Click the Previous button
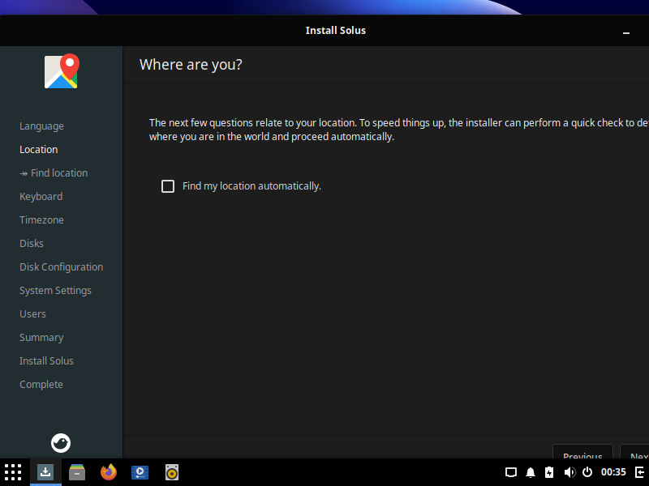Screen dimensions: 649x486 tap(582, 452)
